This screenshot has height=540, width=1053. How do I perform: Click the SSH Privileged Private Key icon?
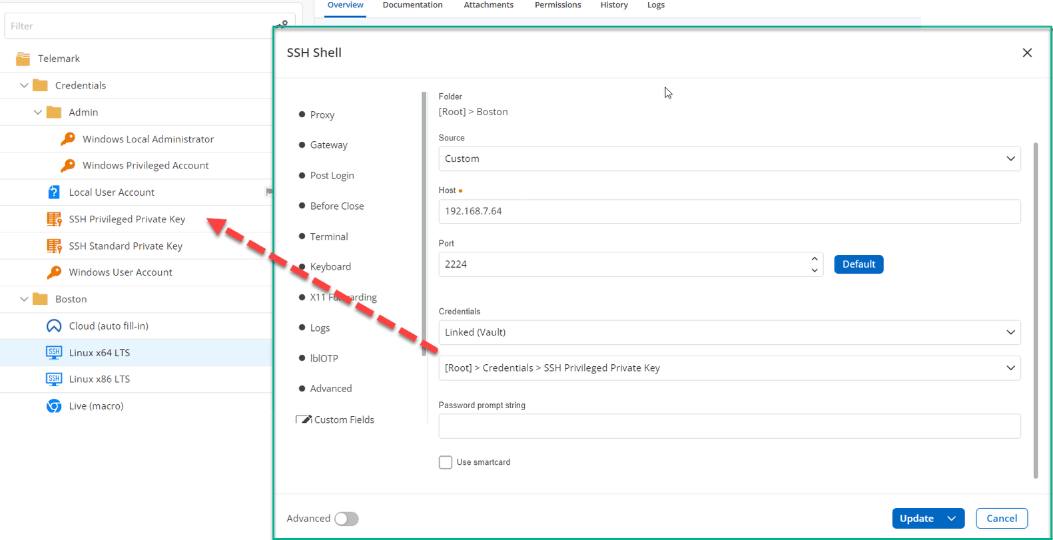(54, 219)
